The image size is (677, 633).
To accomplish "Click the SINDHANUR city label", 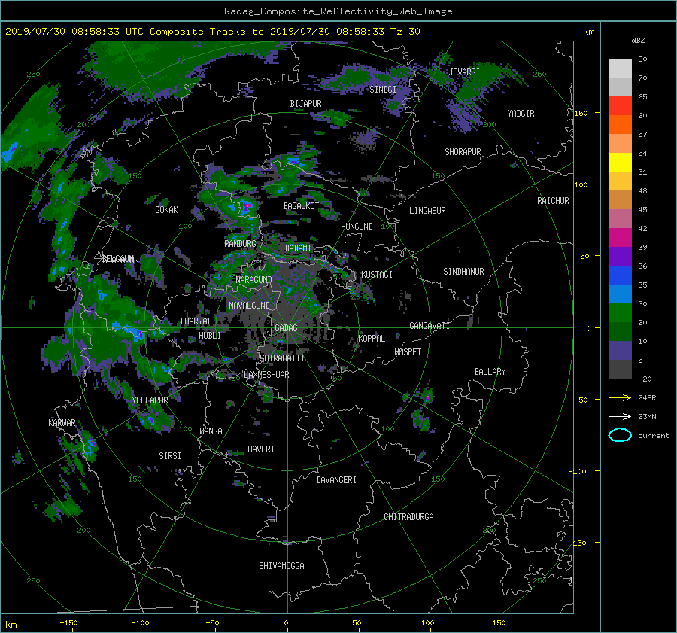I will tap(463, 272).
